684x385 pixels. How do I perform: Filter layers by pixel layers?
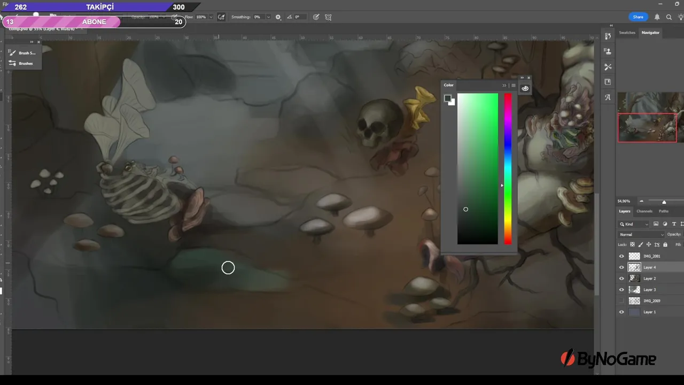tap(656, 224)
